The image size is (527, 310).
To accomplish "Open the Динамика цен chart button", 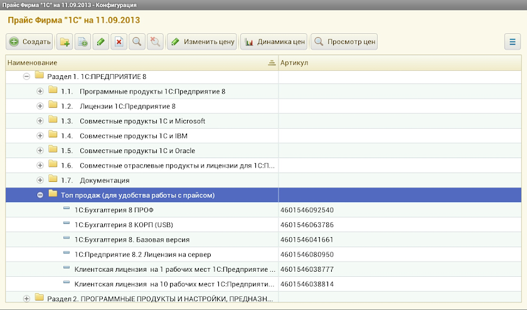I will click(274, 41).
